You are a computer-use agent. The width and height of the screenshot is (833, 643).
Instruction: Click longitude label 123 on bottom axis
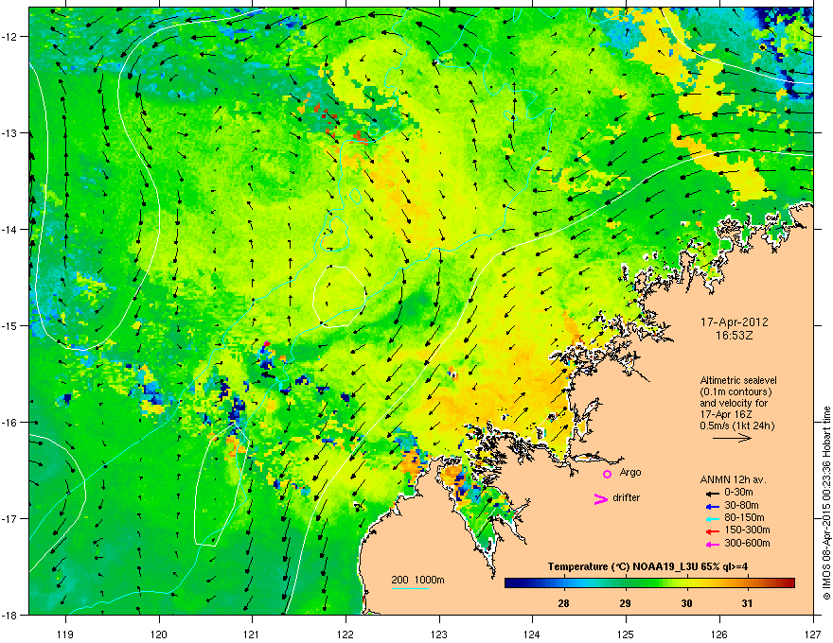(x=439, y=634)
